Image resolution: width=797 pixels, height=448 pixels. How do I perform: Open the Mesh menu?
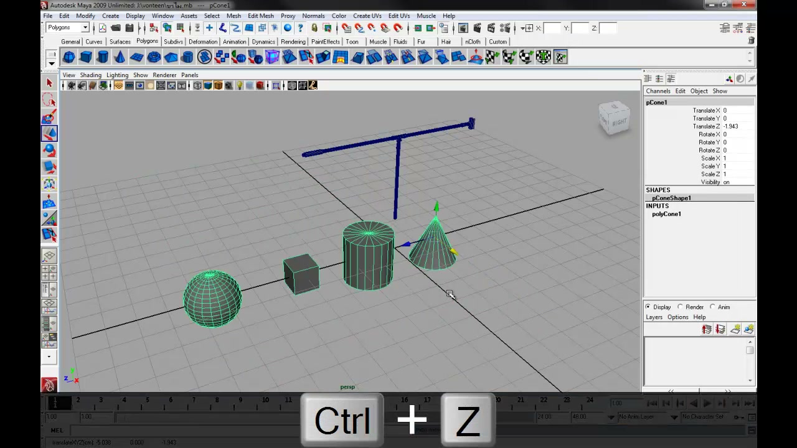233,16
